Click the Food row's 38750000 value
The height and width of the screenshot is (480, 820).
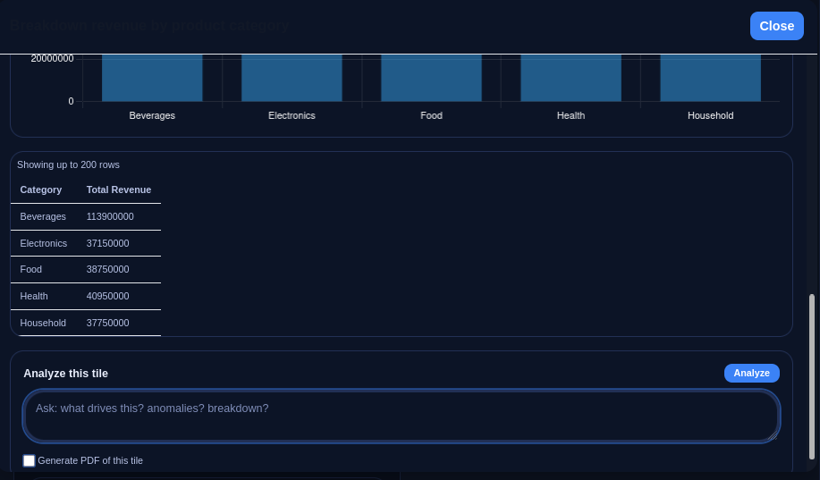[107, 269]
